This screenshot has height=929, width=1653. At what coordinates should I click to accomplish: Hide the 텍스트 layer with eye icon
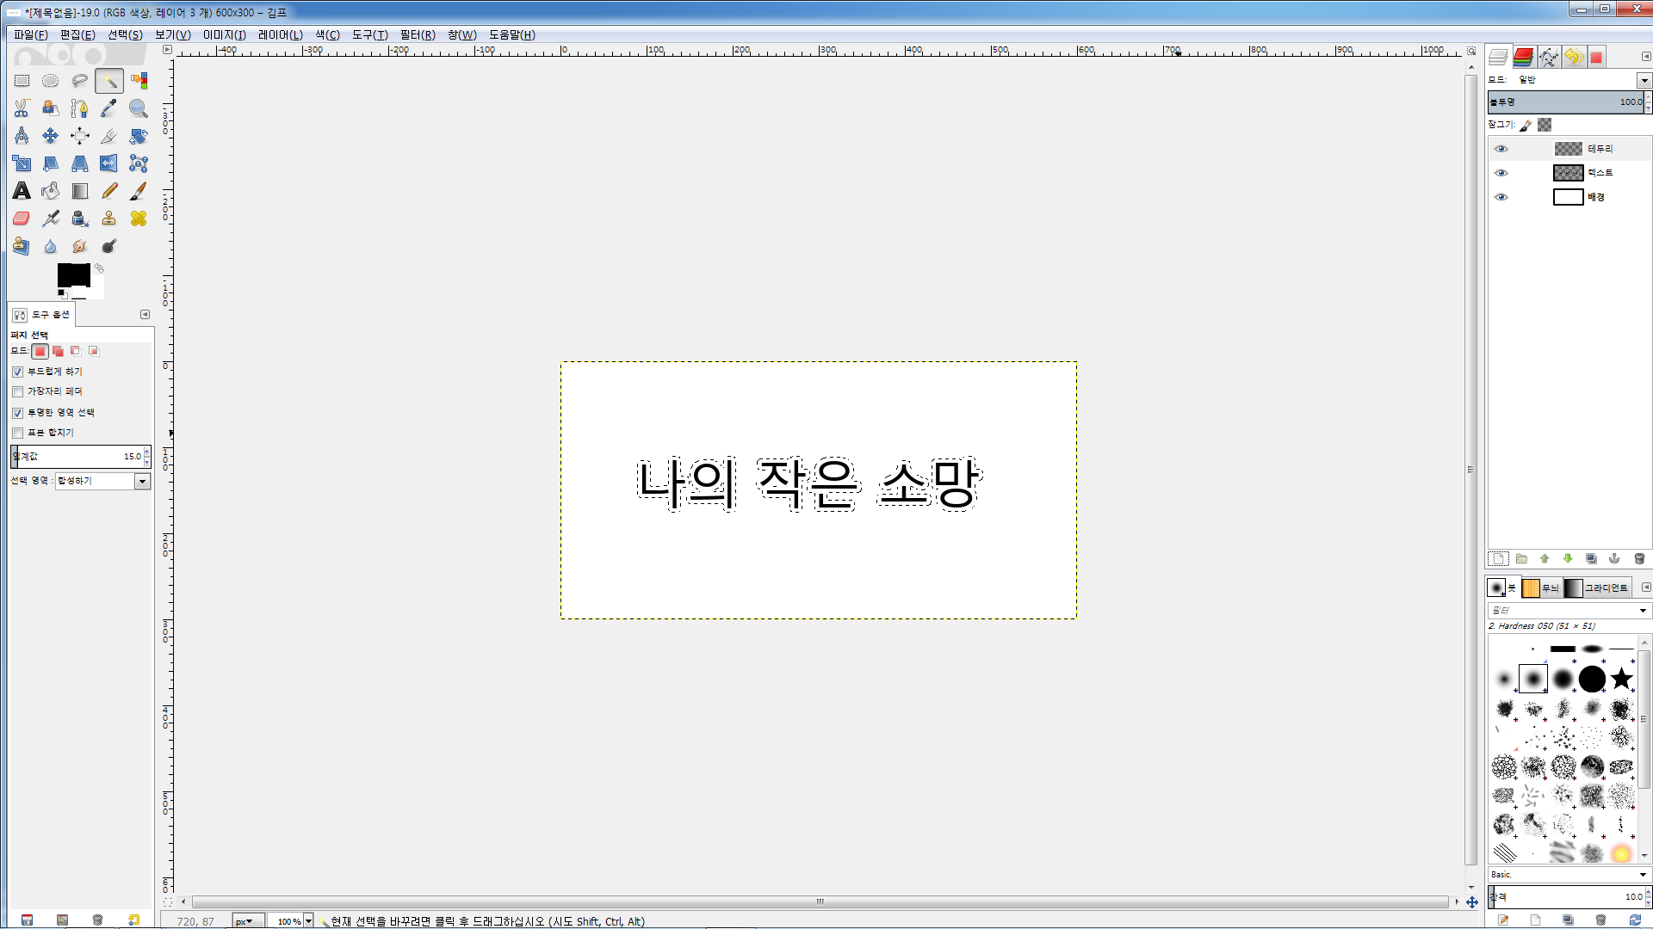(x=1501, y=173)
